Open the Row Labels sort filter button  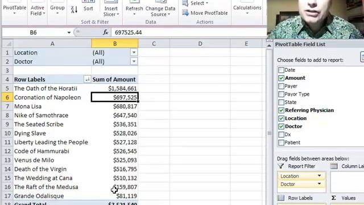tap(87, 80)
